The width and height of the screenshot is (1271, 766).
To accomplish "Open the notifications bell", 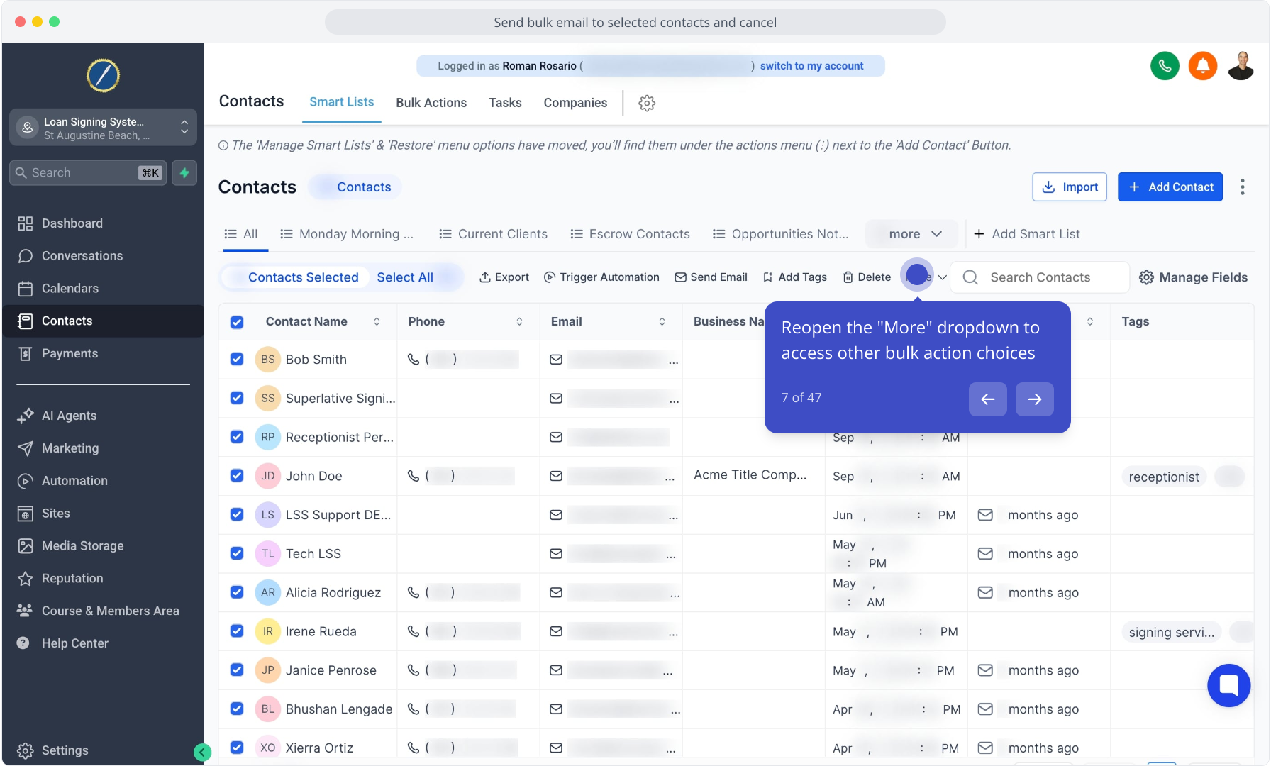I will tap(1203, 66).
